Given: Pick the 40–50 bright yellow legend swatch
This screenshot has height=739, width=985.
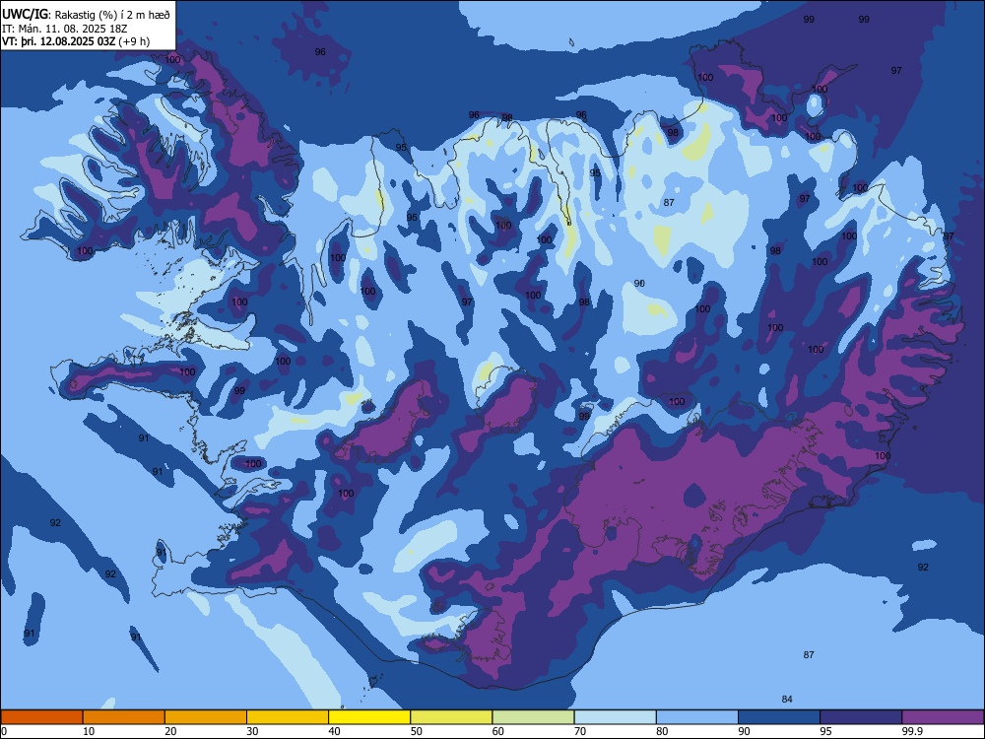Looking at the screenshot, I should [369, 717].
